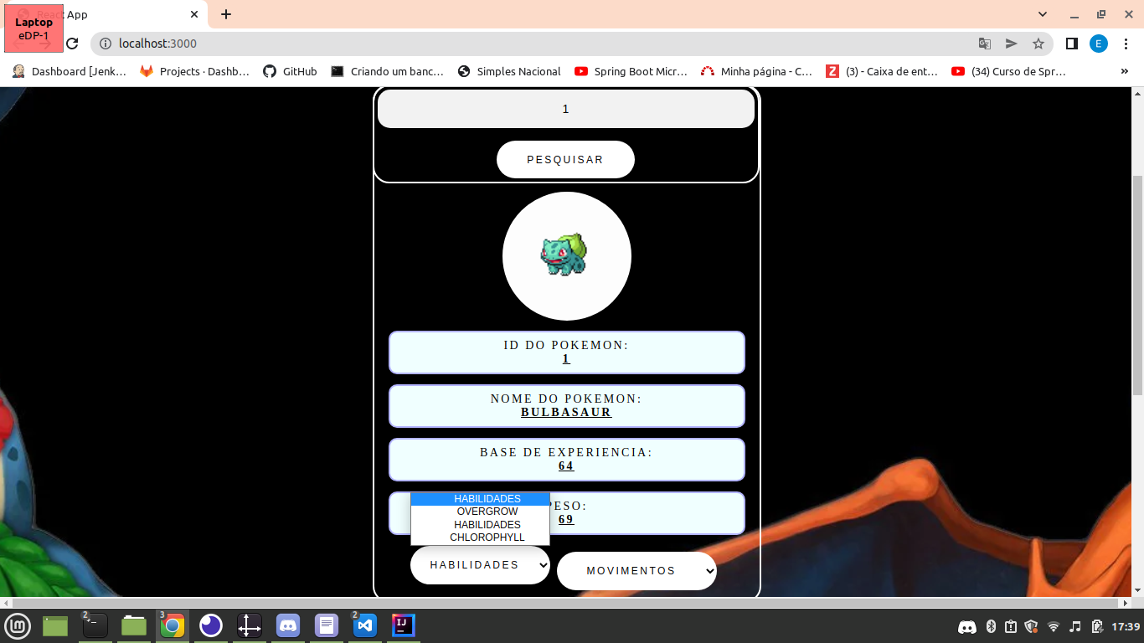Open the Dashboard Jenkins bookmark
The width and height of the screenshot is (1144, 643).
70,72
